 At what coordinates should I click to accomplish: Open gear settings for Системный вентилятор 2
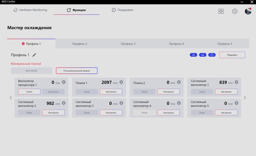pyautogui.click(x=64, y=103)
